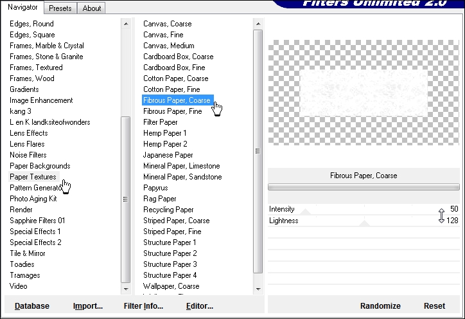Choose Mineral Paper, Limestone filter
Viewport: 465px width, 319px height.
pyautogui.click(x=182, y=166)
